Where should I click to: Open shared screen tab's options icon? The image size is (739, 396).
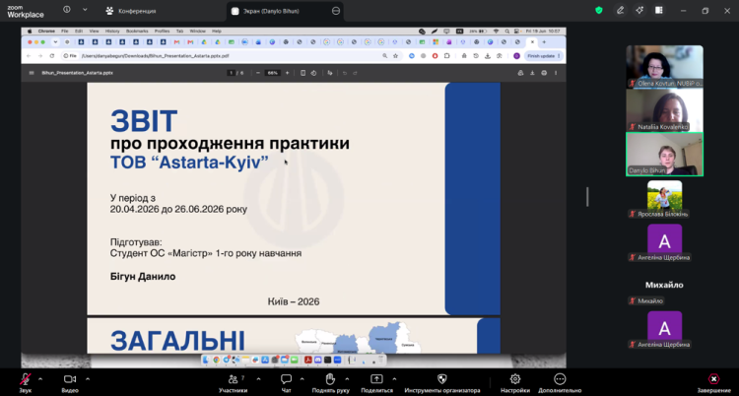336,11
